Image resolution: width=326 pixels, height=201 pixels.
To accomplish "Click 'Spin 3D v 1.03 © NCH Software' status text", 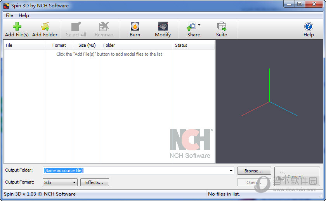I will click(x=40, y=194).
